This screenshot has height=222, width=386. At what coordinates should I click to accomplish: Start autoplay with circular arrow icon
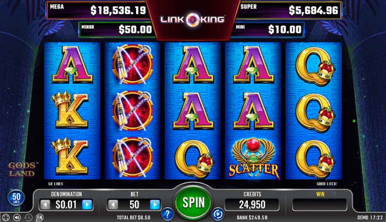pos(218,214)
